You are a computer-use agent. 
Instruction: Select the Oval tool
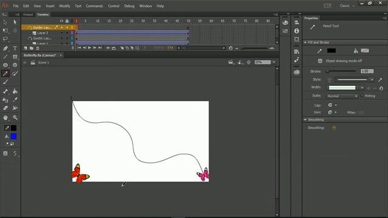pyautogui.click(x=5, y=65)
